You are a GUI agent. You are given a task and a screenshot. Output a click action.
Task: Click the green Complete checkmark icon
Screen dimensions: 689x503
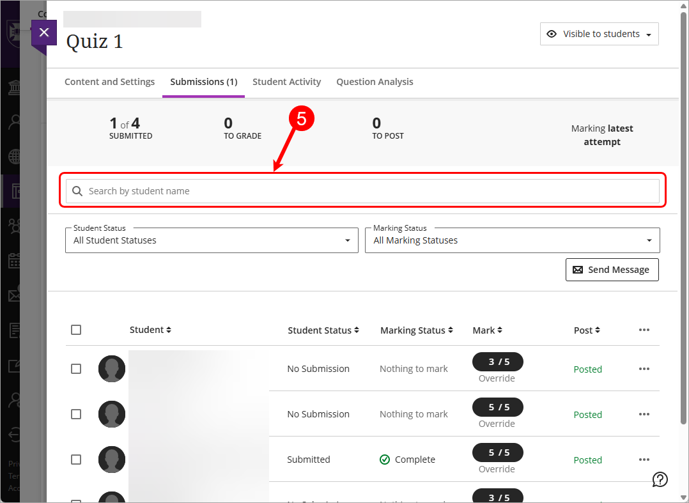click(x=385, y=460)
